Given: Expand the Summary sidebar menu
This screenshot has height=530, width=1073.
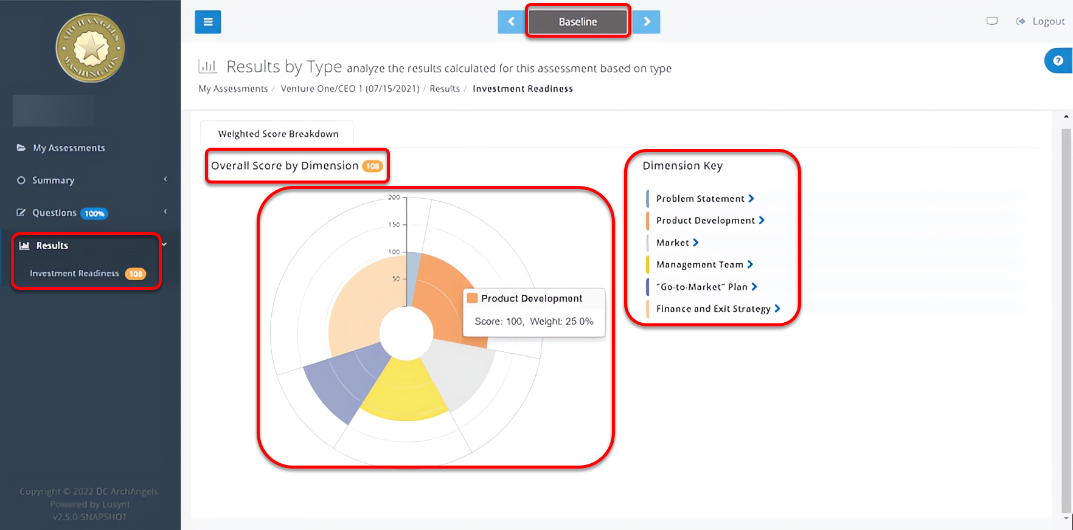Looking at the screenshot, I should (54, 181).
